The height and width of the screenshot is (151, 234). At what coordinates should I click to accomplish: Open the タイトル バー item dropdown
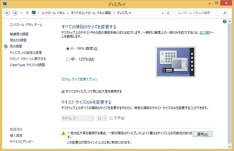click(x=78, y=118)
